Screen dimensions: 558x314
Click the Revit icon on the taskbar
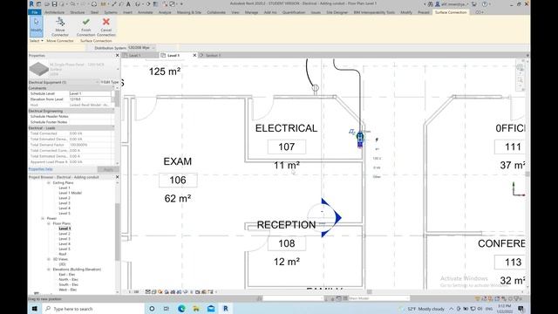[x=226, y=309]
